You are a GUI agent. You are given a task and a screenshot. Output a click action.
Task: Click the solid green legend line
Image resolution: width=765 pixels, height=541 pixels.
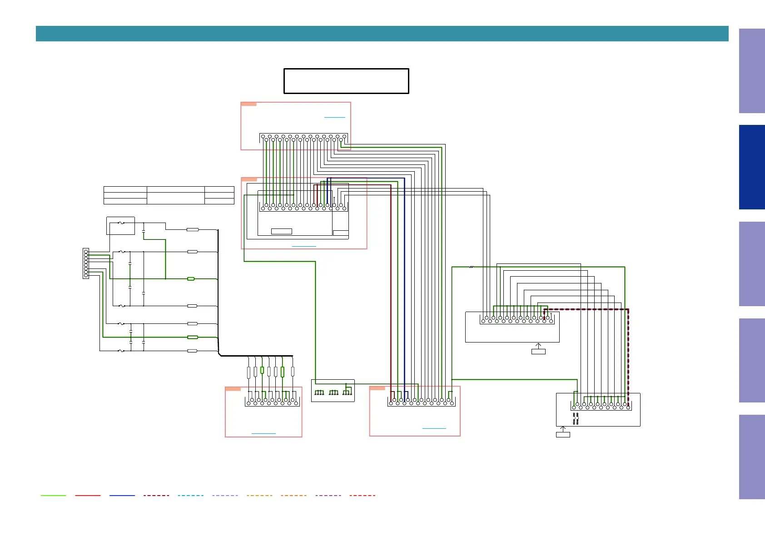54,496
